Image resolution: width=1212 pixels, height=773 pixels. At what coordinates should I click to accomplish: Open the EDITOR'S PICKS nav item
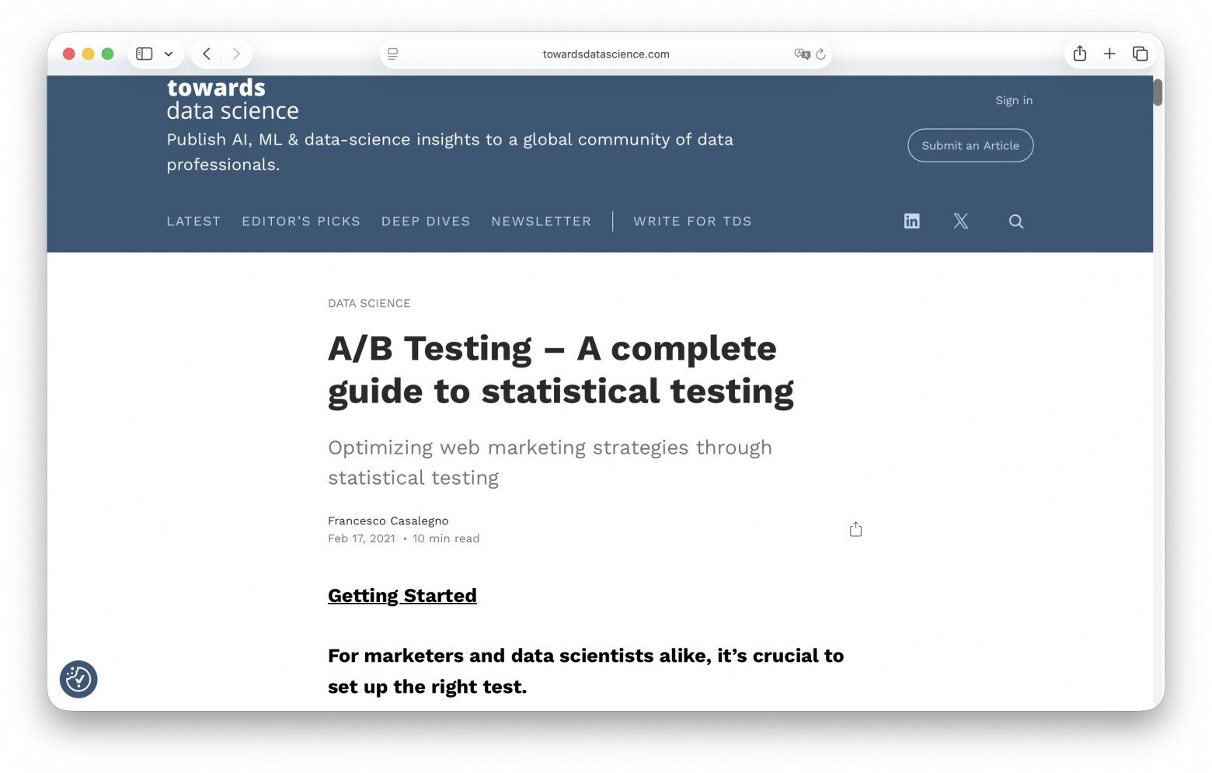(x=301, y=221)
